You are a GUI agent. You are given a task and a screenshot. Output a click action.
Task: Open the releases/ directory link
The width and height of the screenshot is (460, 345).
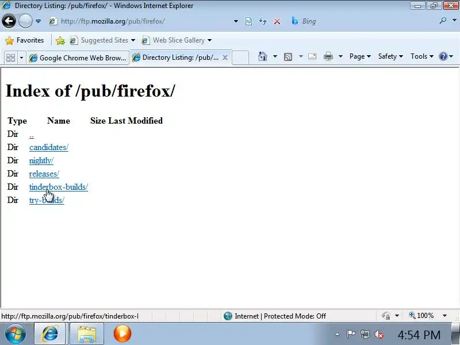(x=44, y=174)
